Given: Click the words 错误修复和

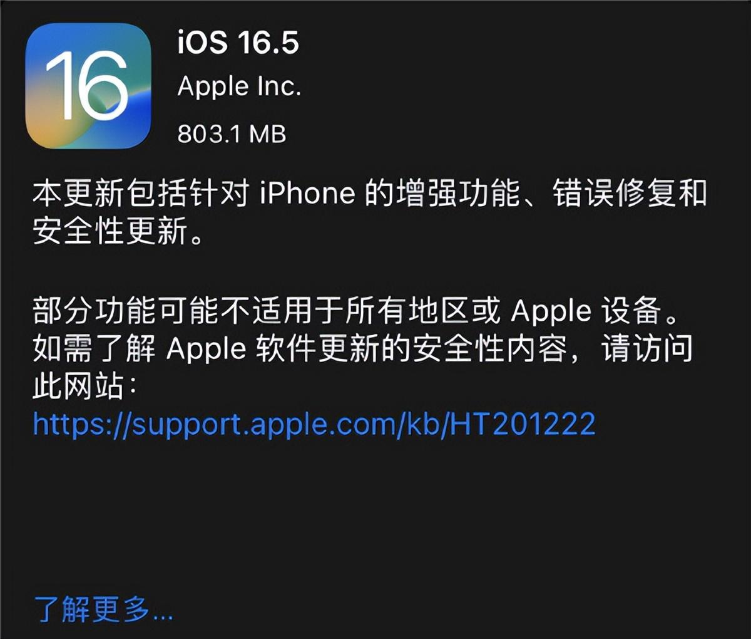Looking at the screenshot, I should point(630,194).
